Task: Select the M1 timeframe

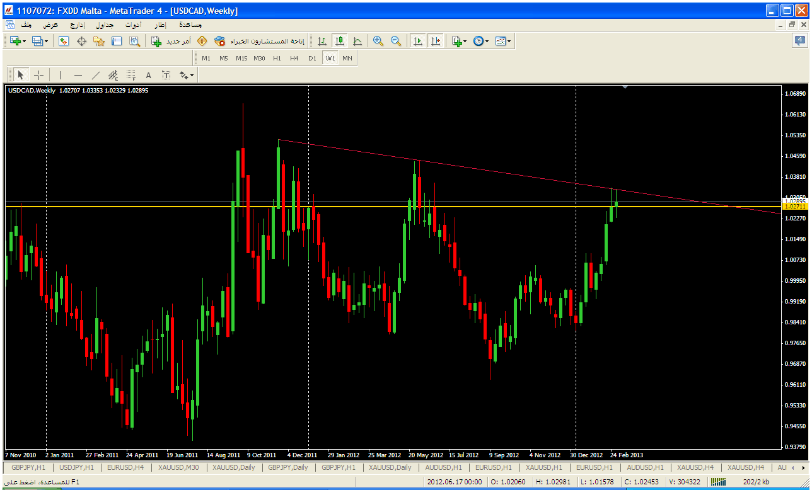Action: pos(206,58)
